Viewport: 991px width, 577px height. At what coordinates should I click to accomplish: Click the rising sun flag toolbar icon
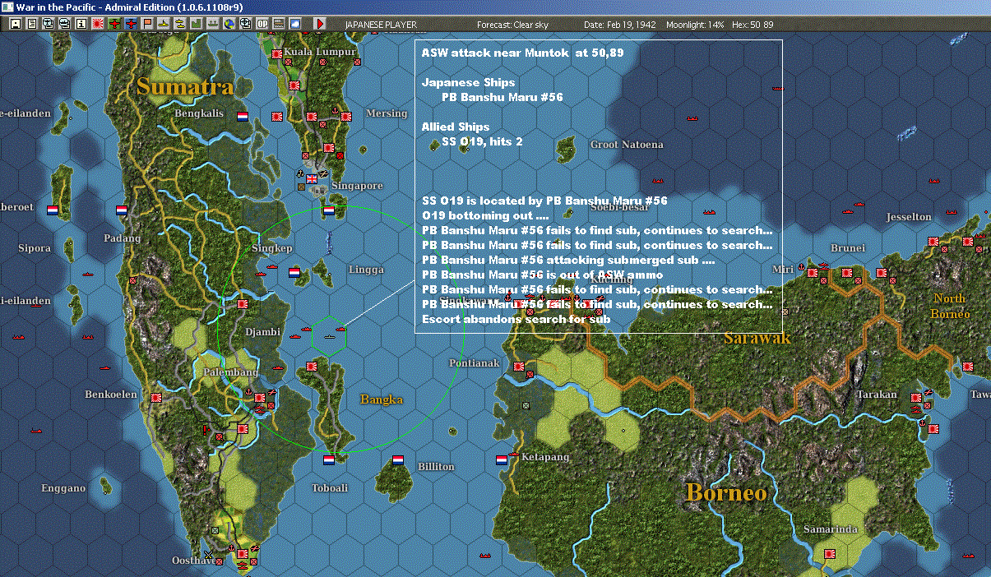[x=98, y=24]
